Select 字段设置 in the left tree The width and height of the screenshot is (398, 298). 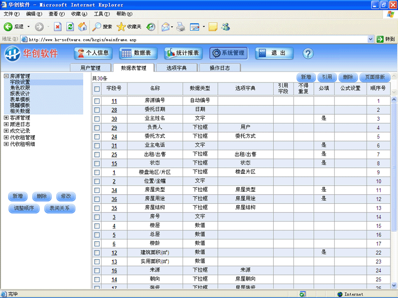(x=20, y=82)
